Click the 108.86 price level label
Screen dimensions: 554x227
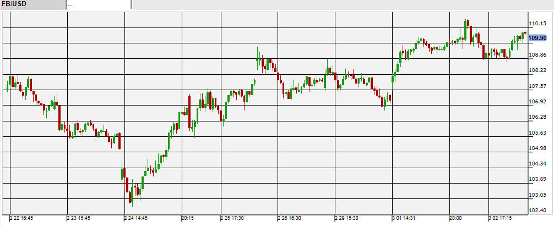(x=537, y=55)
